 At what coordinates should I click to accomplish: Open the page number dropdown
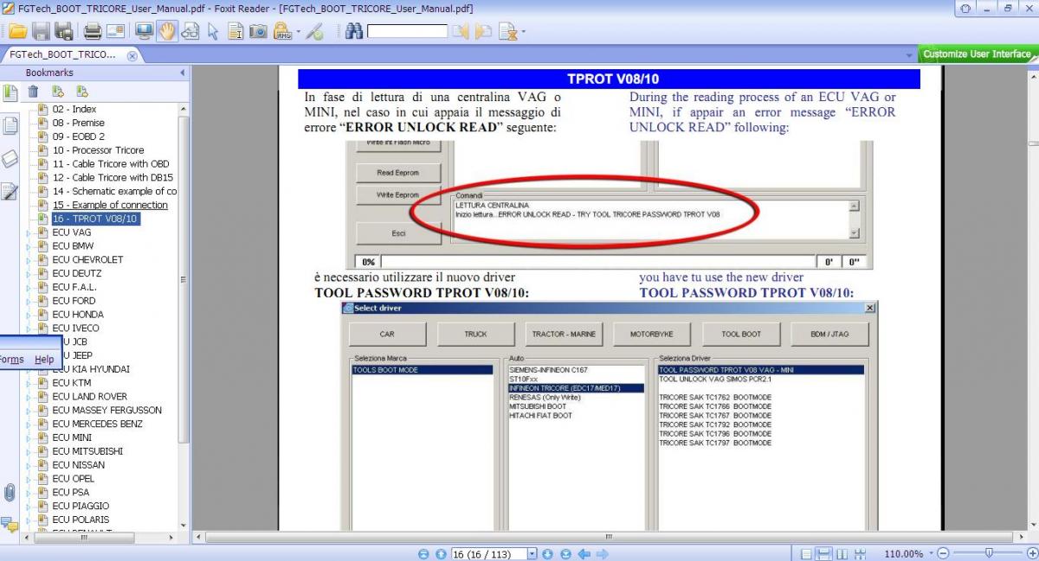tap(532, 554)
